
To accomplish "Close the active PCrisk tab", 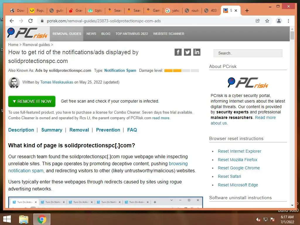I will pos(236,11).
